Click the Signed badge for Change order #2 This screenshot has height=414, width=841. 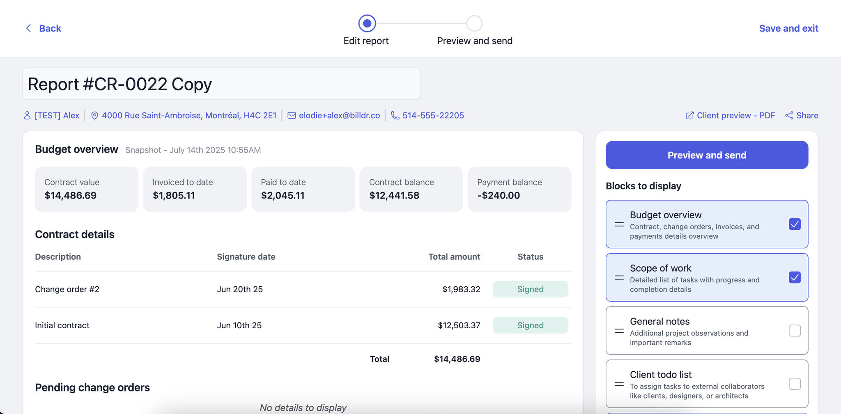pos(530,289)
